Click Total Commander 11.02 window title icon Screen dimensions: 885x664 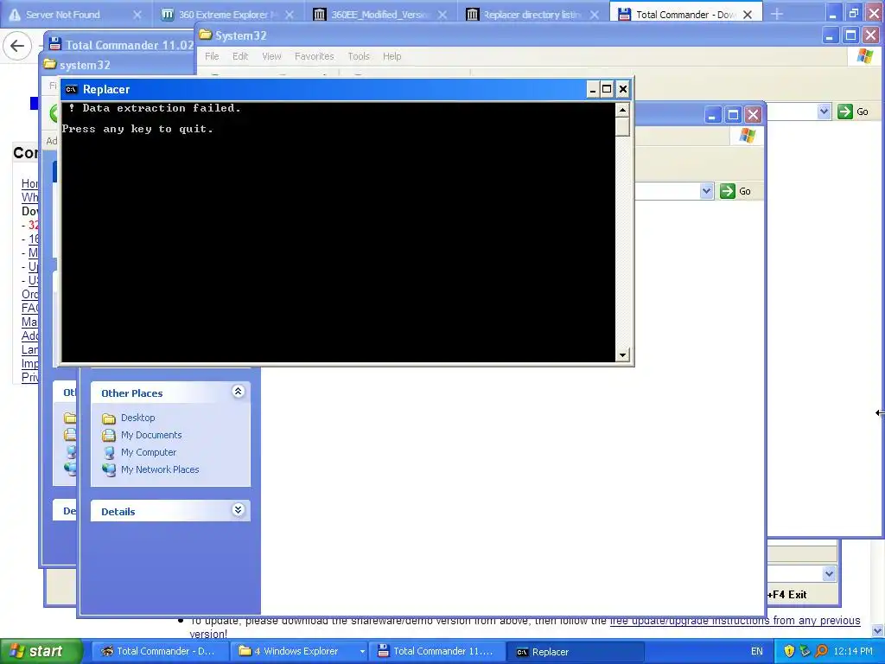point(54,44)
